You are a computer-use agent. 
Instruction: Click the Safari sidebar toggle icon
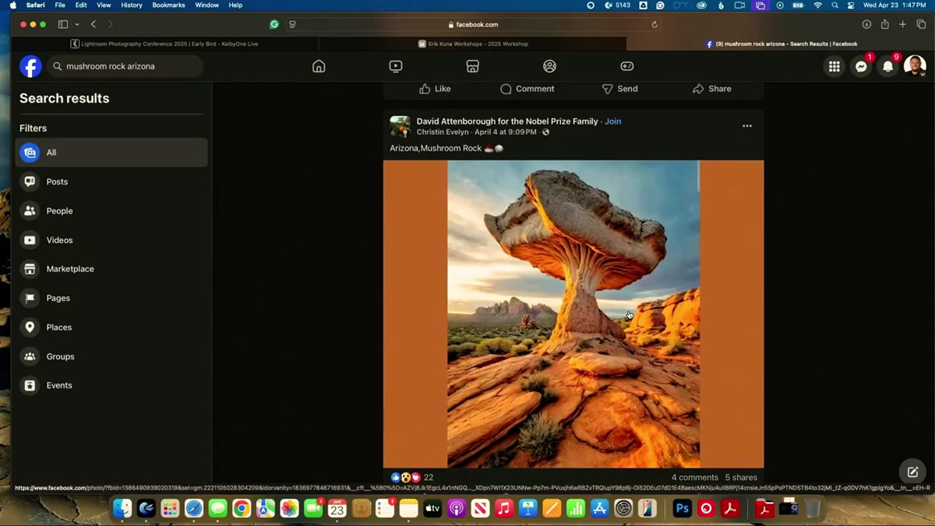pyautogui.click(x=63, y=24)
